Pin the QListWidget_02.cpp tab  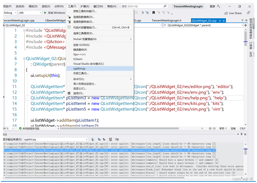[220, 21]
